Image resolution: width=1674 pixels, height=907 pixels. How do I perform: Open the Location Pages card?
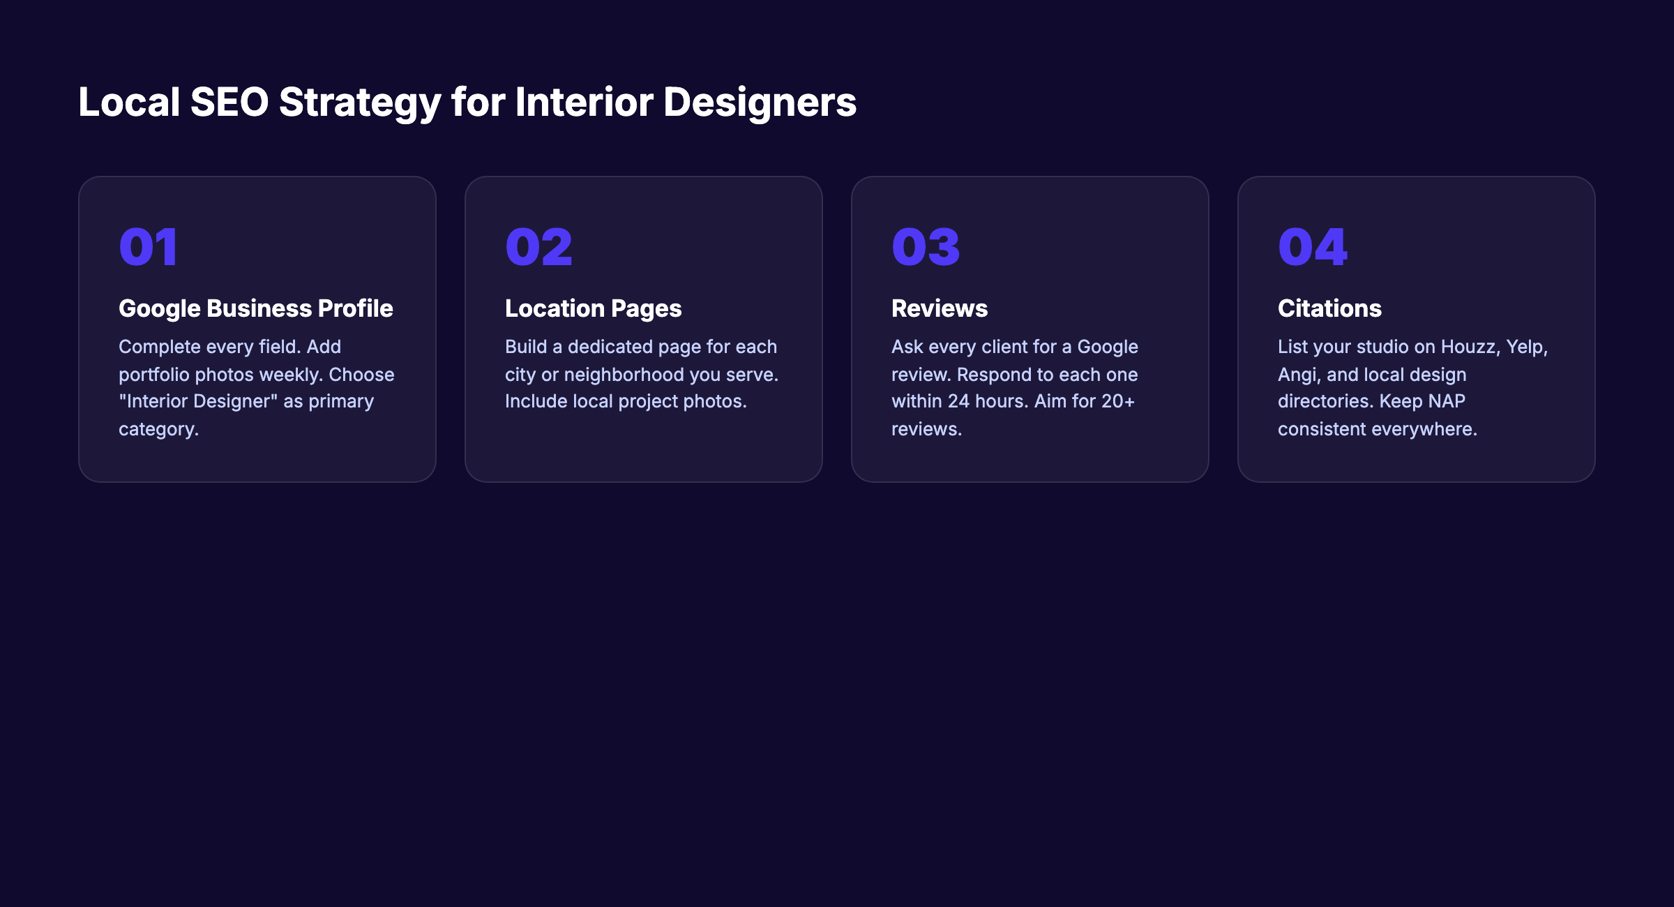click(642, 328)
